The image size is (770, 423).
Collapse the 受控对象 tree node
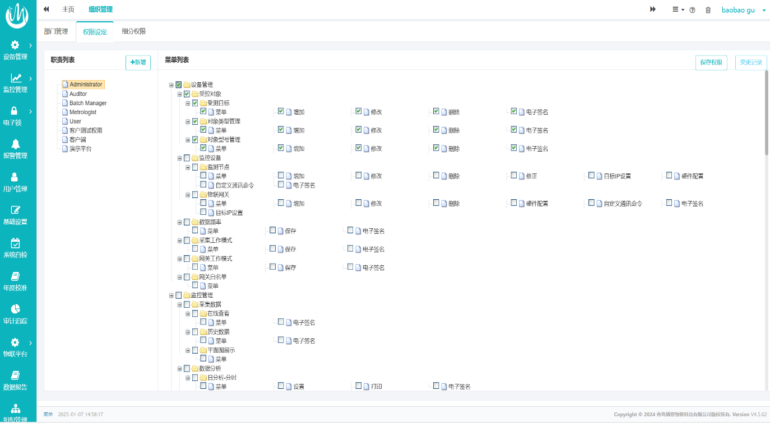(180, 94)
